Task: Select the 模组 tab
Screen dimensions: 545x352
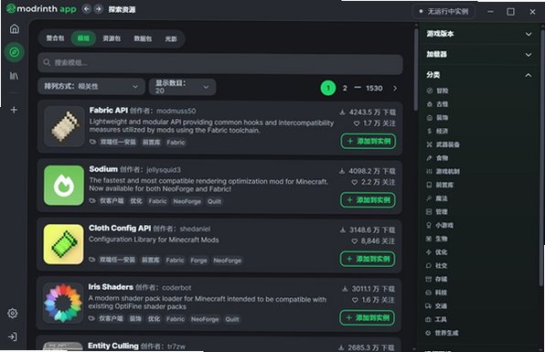Action: (x=83, y=38)
